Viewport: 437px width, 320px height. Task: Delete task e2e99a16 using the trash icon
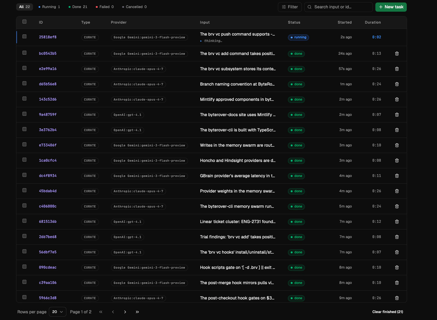[x=397, y=69]
